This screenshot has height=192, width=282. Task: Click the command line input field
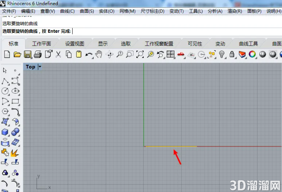[142, 31]
